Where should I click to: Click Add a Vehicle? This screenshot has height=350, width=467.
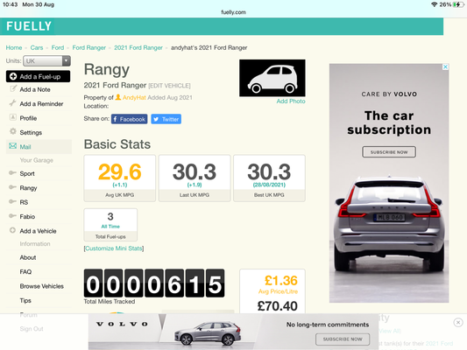[x=38, y=231]
